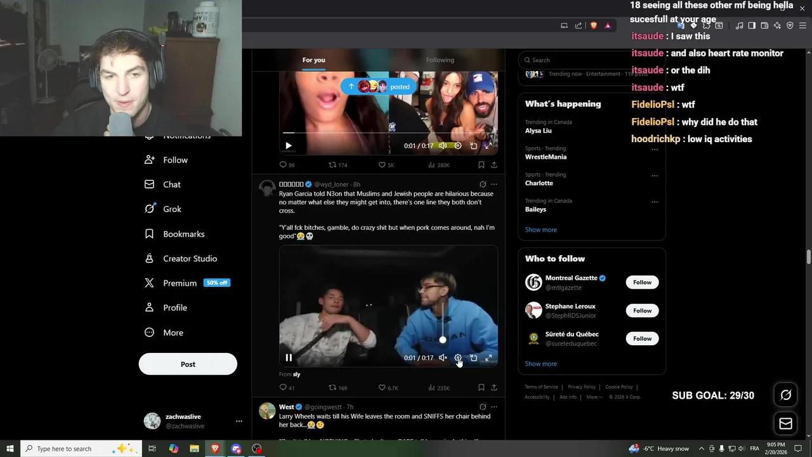Open settings gear on top video
Image resolution: width=812 pixels, height=457 pixels.
(458, 146)
